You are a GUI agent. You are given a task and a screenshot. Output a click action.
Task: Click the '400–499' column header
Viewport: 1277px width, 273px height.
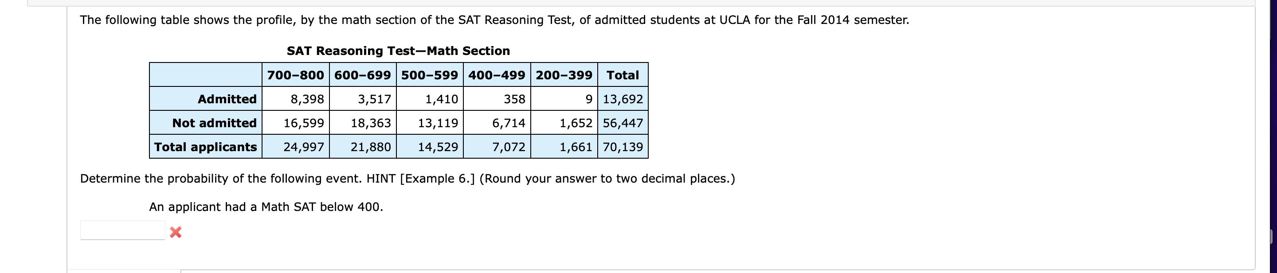[497, 75]
